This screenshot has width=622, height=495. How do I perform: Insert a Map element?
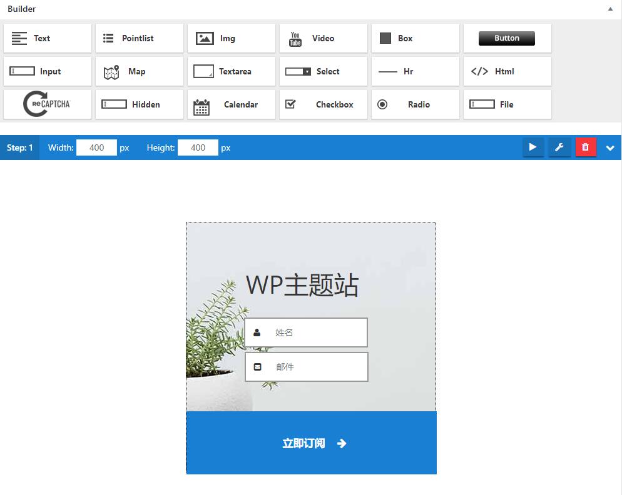coord(139,71)
